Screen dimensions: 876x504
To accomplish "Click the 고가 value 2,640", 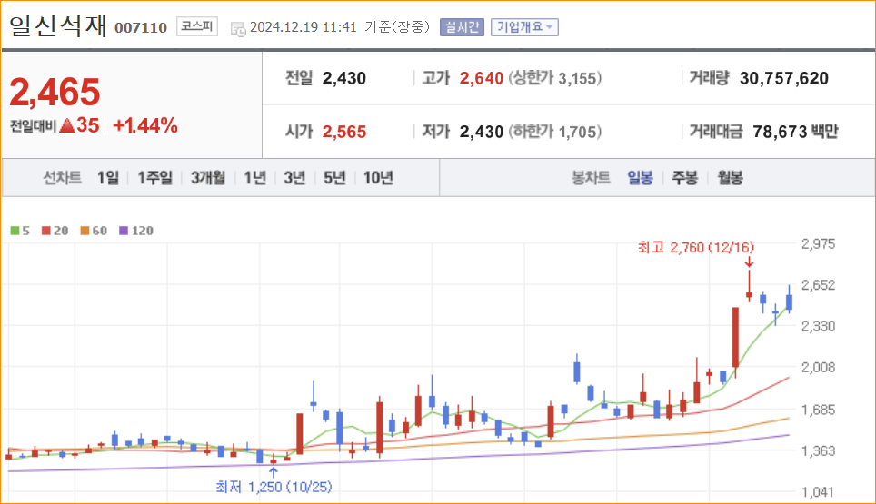I will coord(482,78).
